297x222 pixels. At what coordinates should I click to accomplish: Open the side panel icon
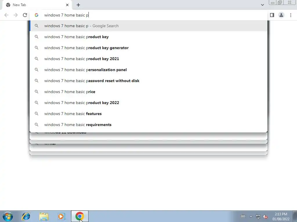coord(272,15)
